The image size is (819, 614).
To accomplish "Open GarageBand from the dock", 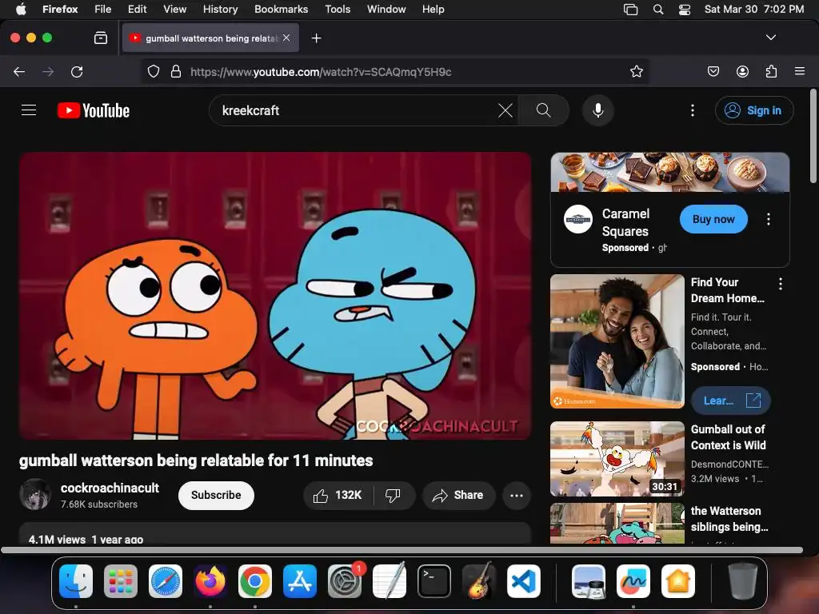I will pyautogui.click(x=478, y=581).
